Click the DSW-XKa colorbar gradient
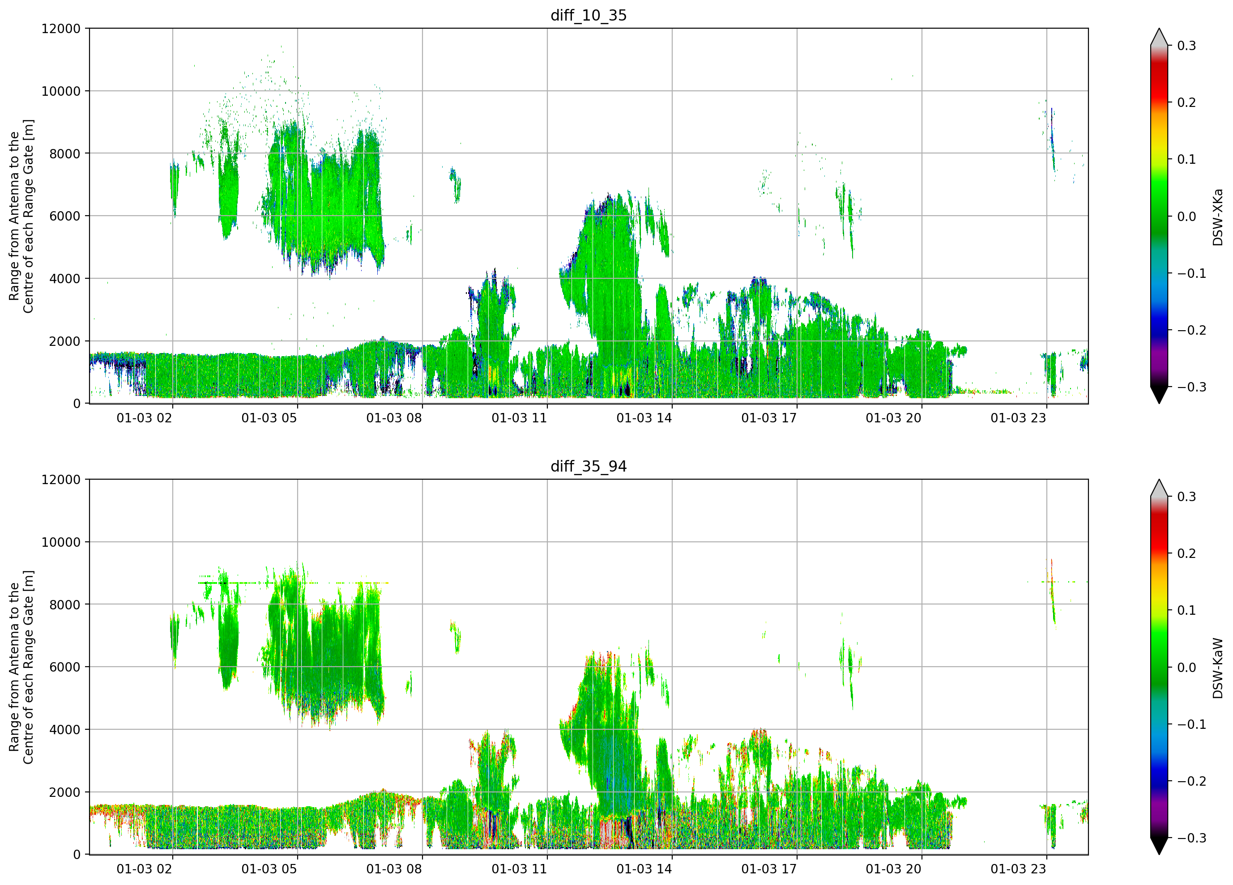 click(1159, 216)
